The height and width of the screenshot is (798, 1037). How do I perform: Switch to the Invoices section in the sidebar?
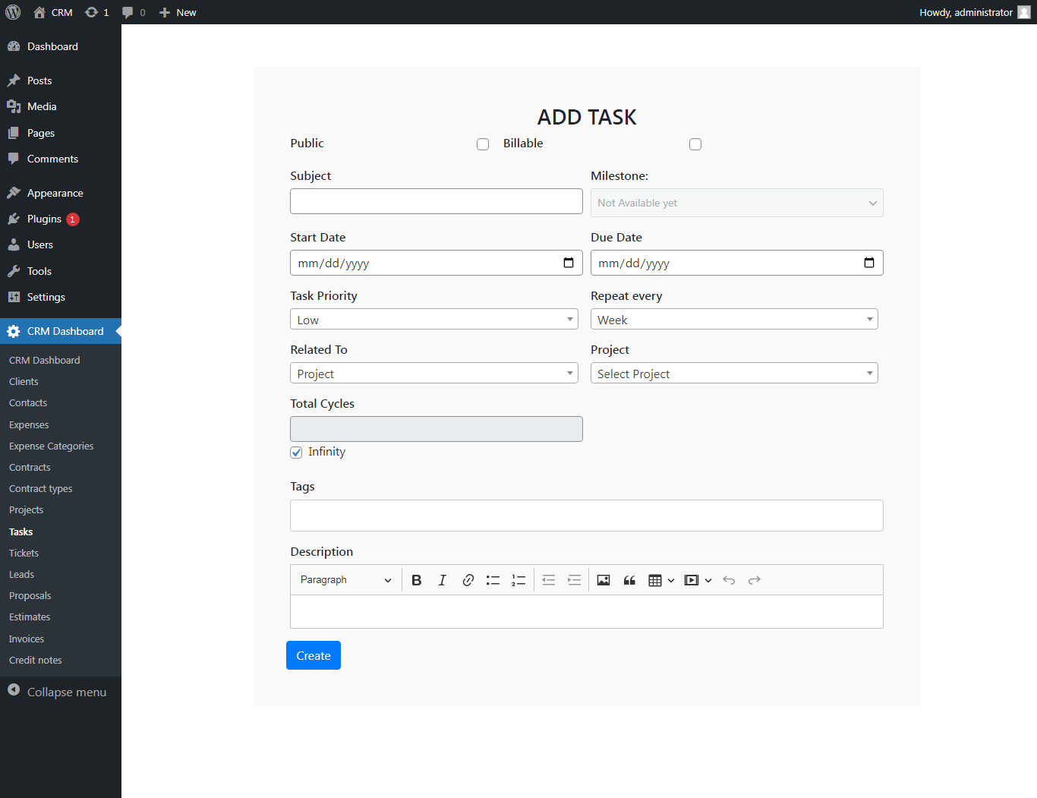point(26,639)
